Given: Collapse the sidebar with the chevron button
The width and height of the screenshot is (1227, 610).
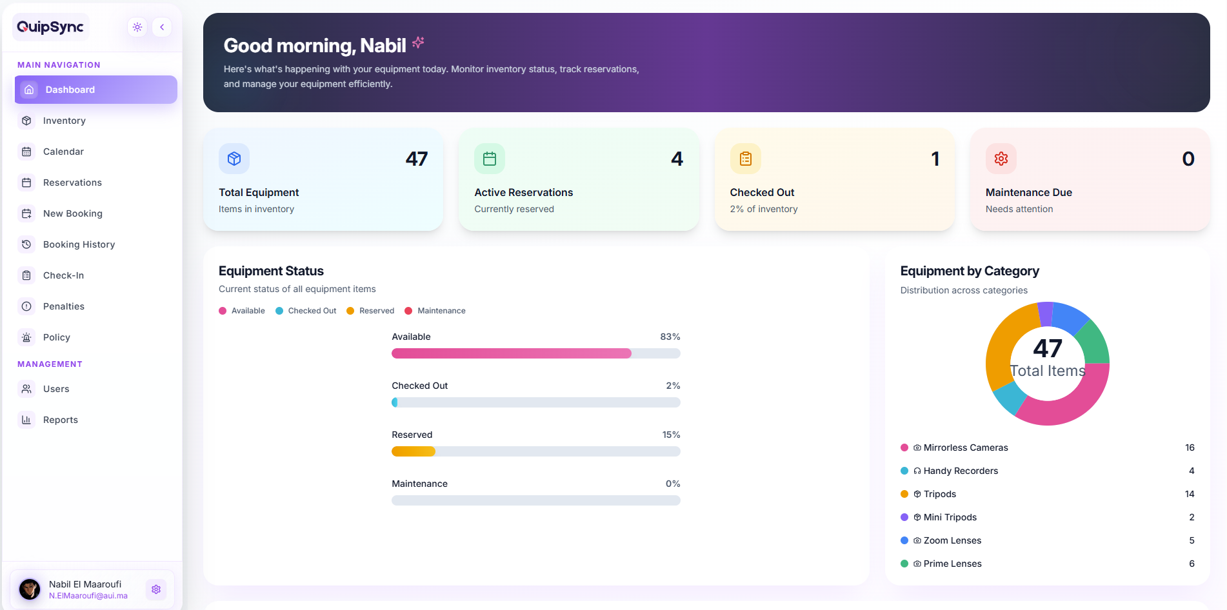Looking at the screenshot, I should [162, 27].
